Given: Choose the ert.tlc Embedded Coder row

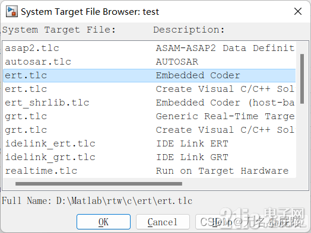Looking at the screenshot, I should click(x=150, y=75).
